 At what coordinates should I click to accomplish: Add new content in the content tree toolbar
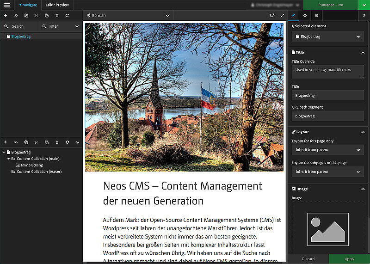click(x=6, y=142)
